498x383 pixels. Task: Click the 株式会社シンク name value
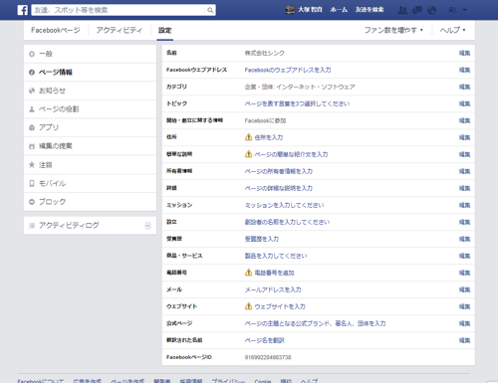coord(264,53)
